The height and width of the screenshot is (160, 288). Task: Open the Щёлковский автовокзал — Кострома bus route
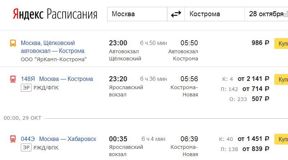click(52, 47)
